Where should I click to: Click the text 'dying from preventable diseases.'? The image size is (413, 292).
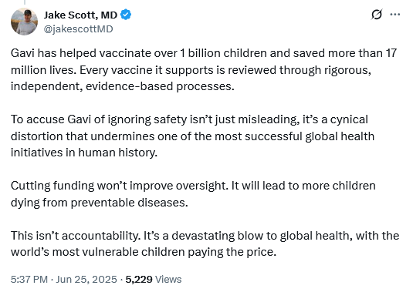[100, 203]
